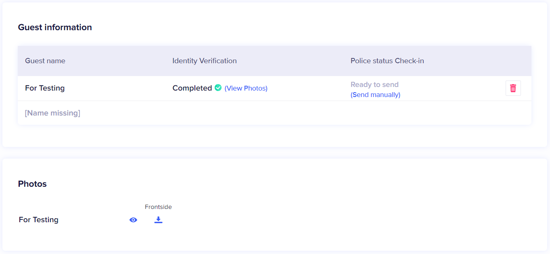
Task: Click the Ready to send status text
Action: pyautogui.click(x=374, y=85)
